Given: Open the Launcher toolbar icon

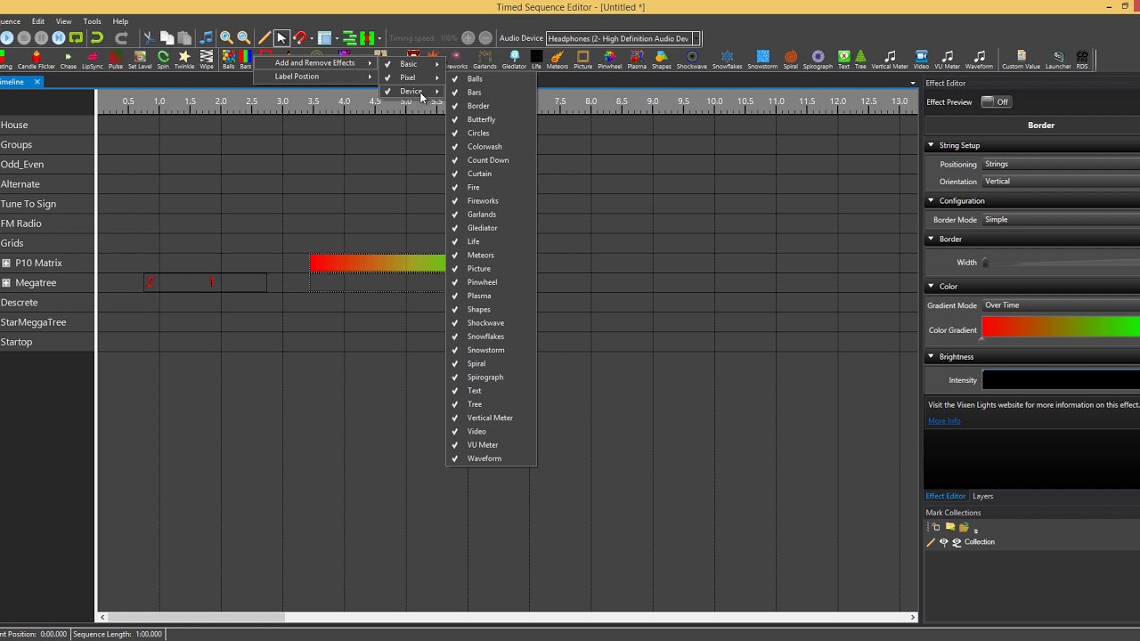Looking at the screenshot, I should coord(1058,60).
